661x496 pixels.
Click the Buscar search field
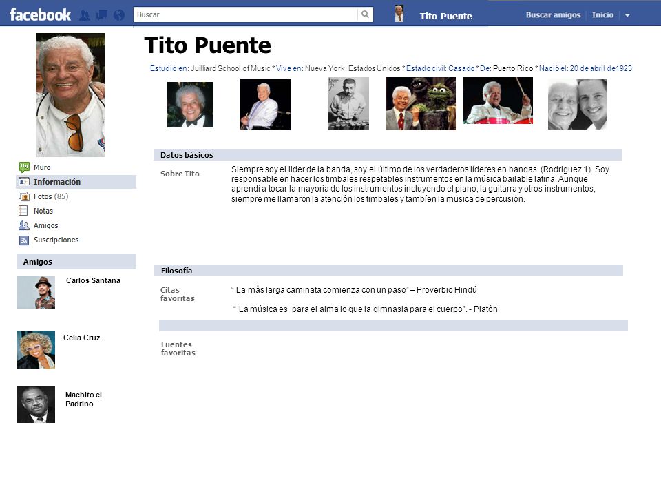coord(245,14)
